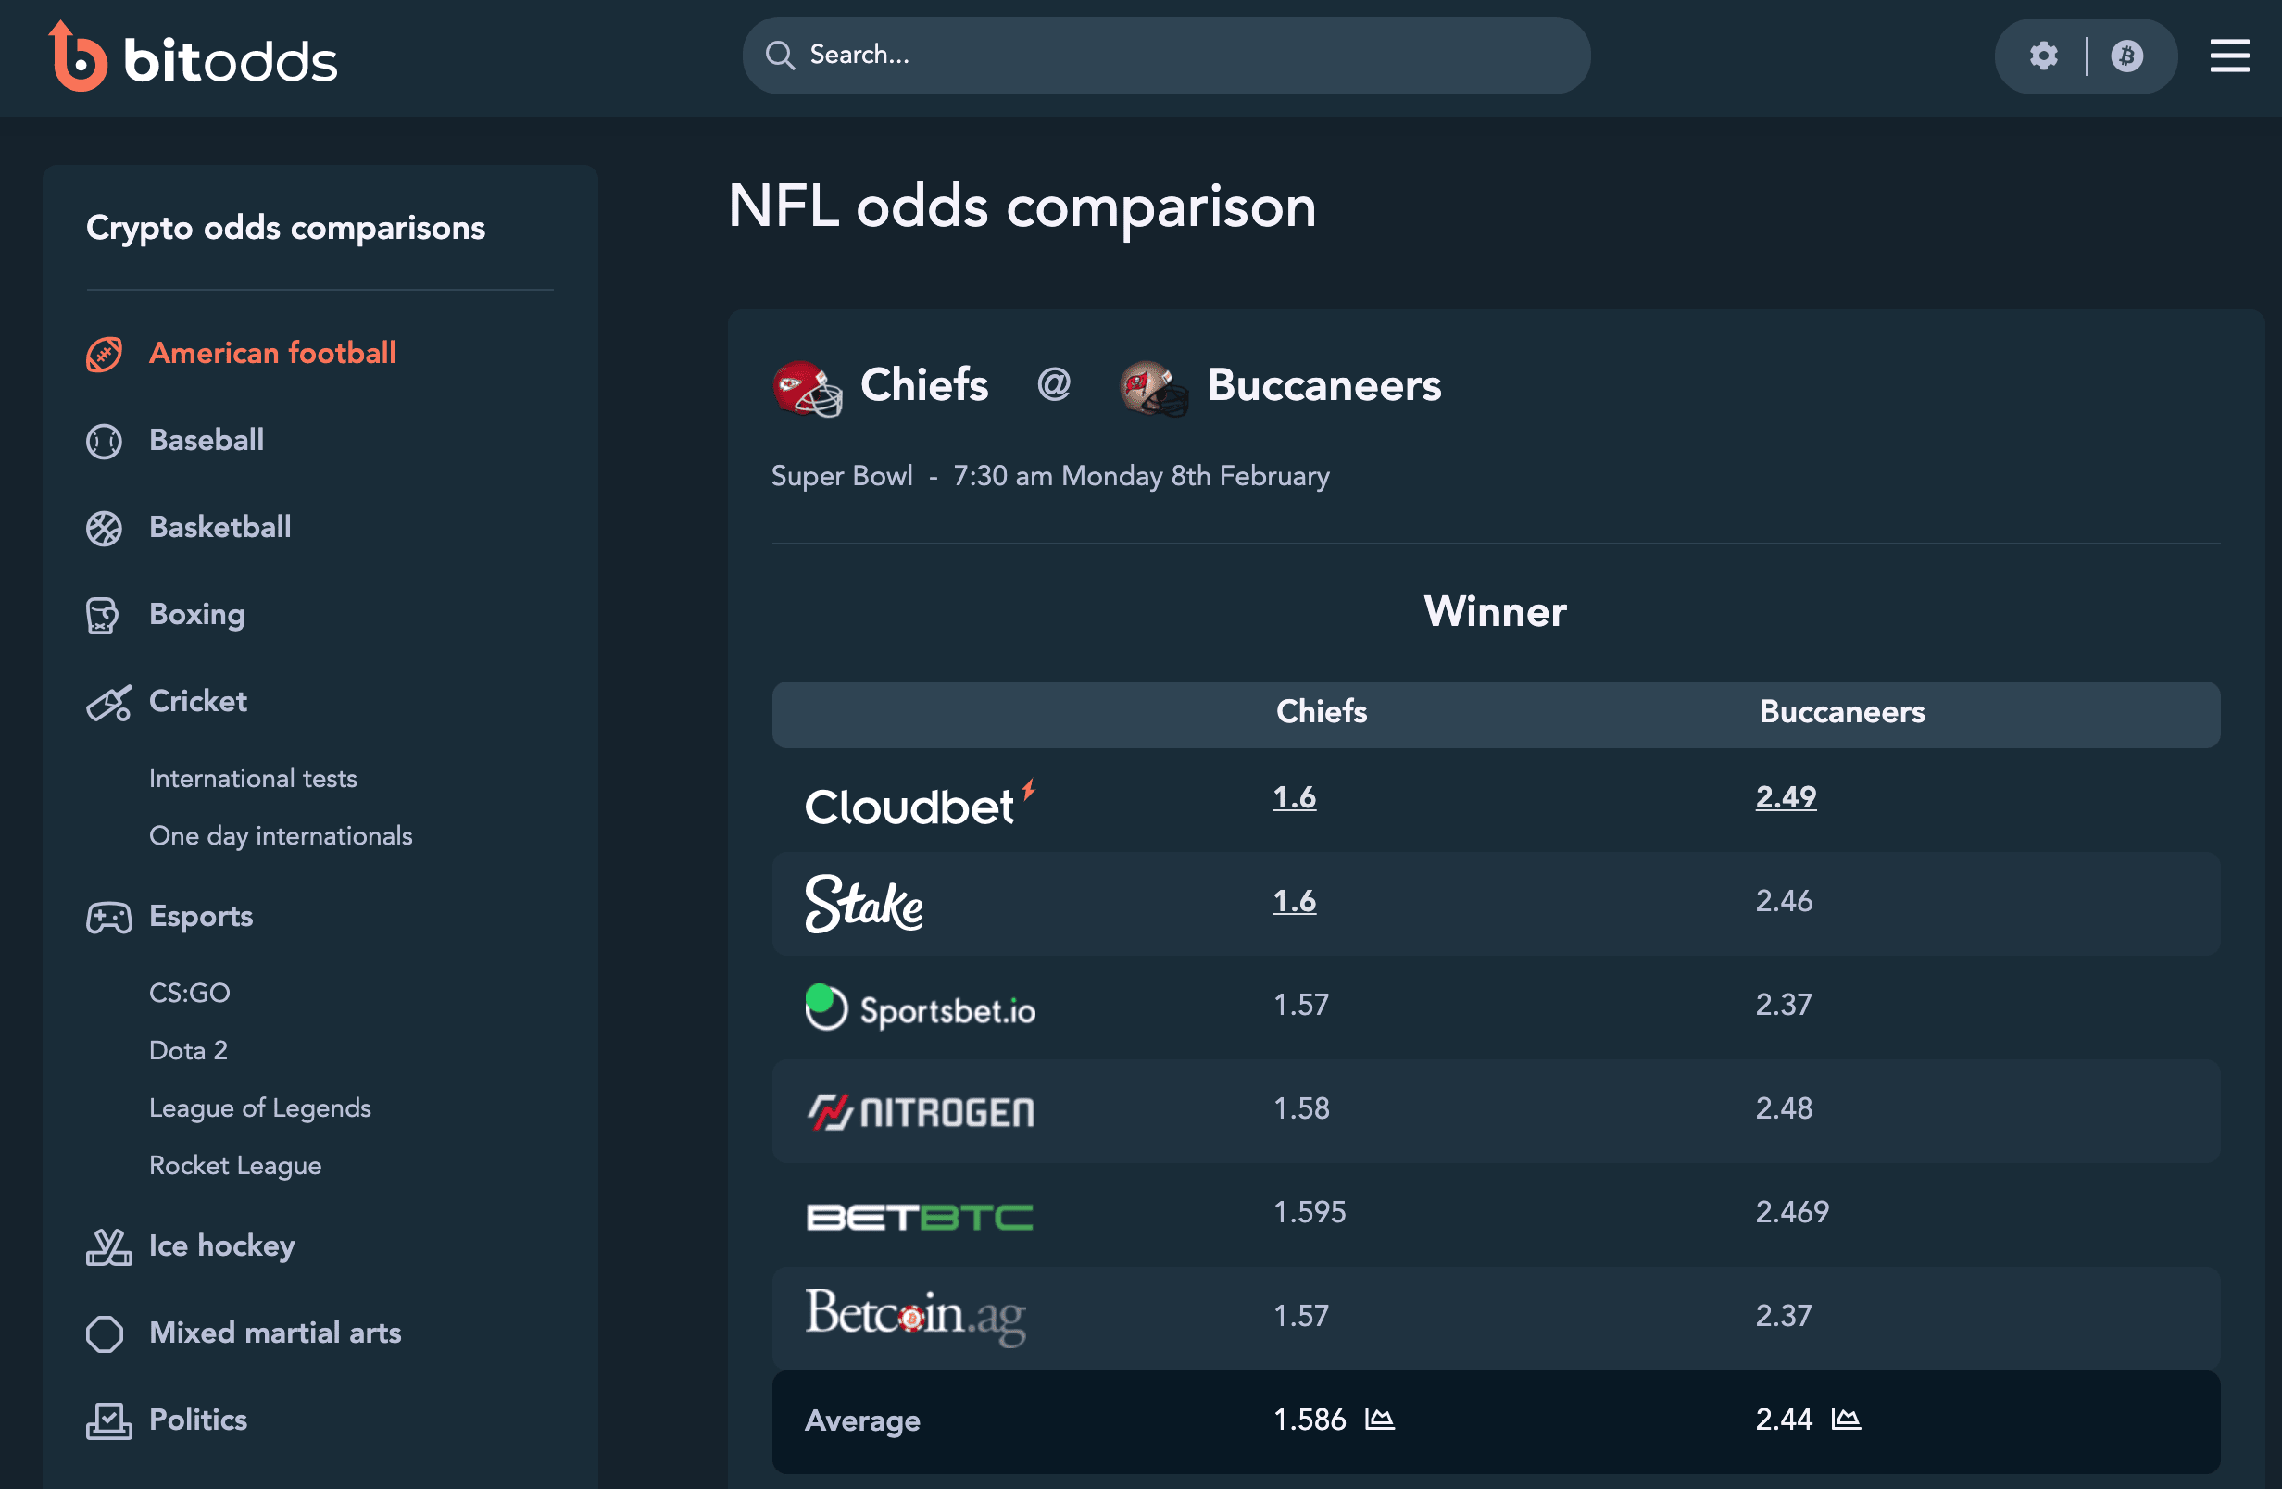Click the Bitcoin currency icon

point(2125,56)
